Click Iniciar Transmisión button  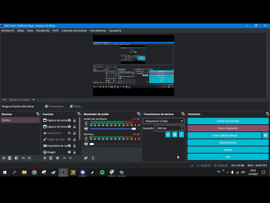click(228, 121)
